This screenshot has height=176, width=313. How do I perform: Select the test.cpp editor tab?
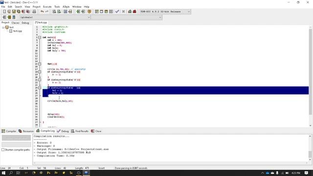[x=41, y=22]
